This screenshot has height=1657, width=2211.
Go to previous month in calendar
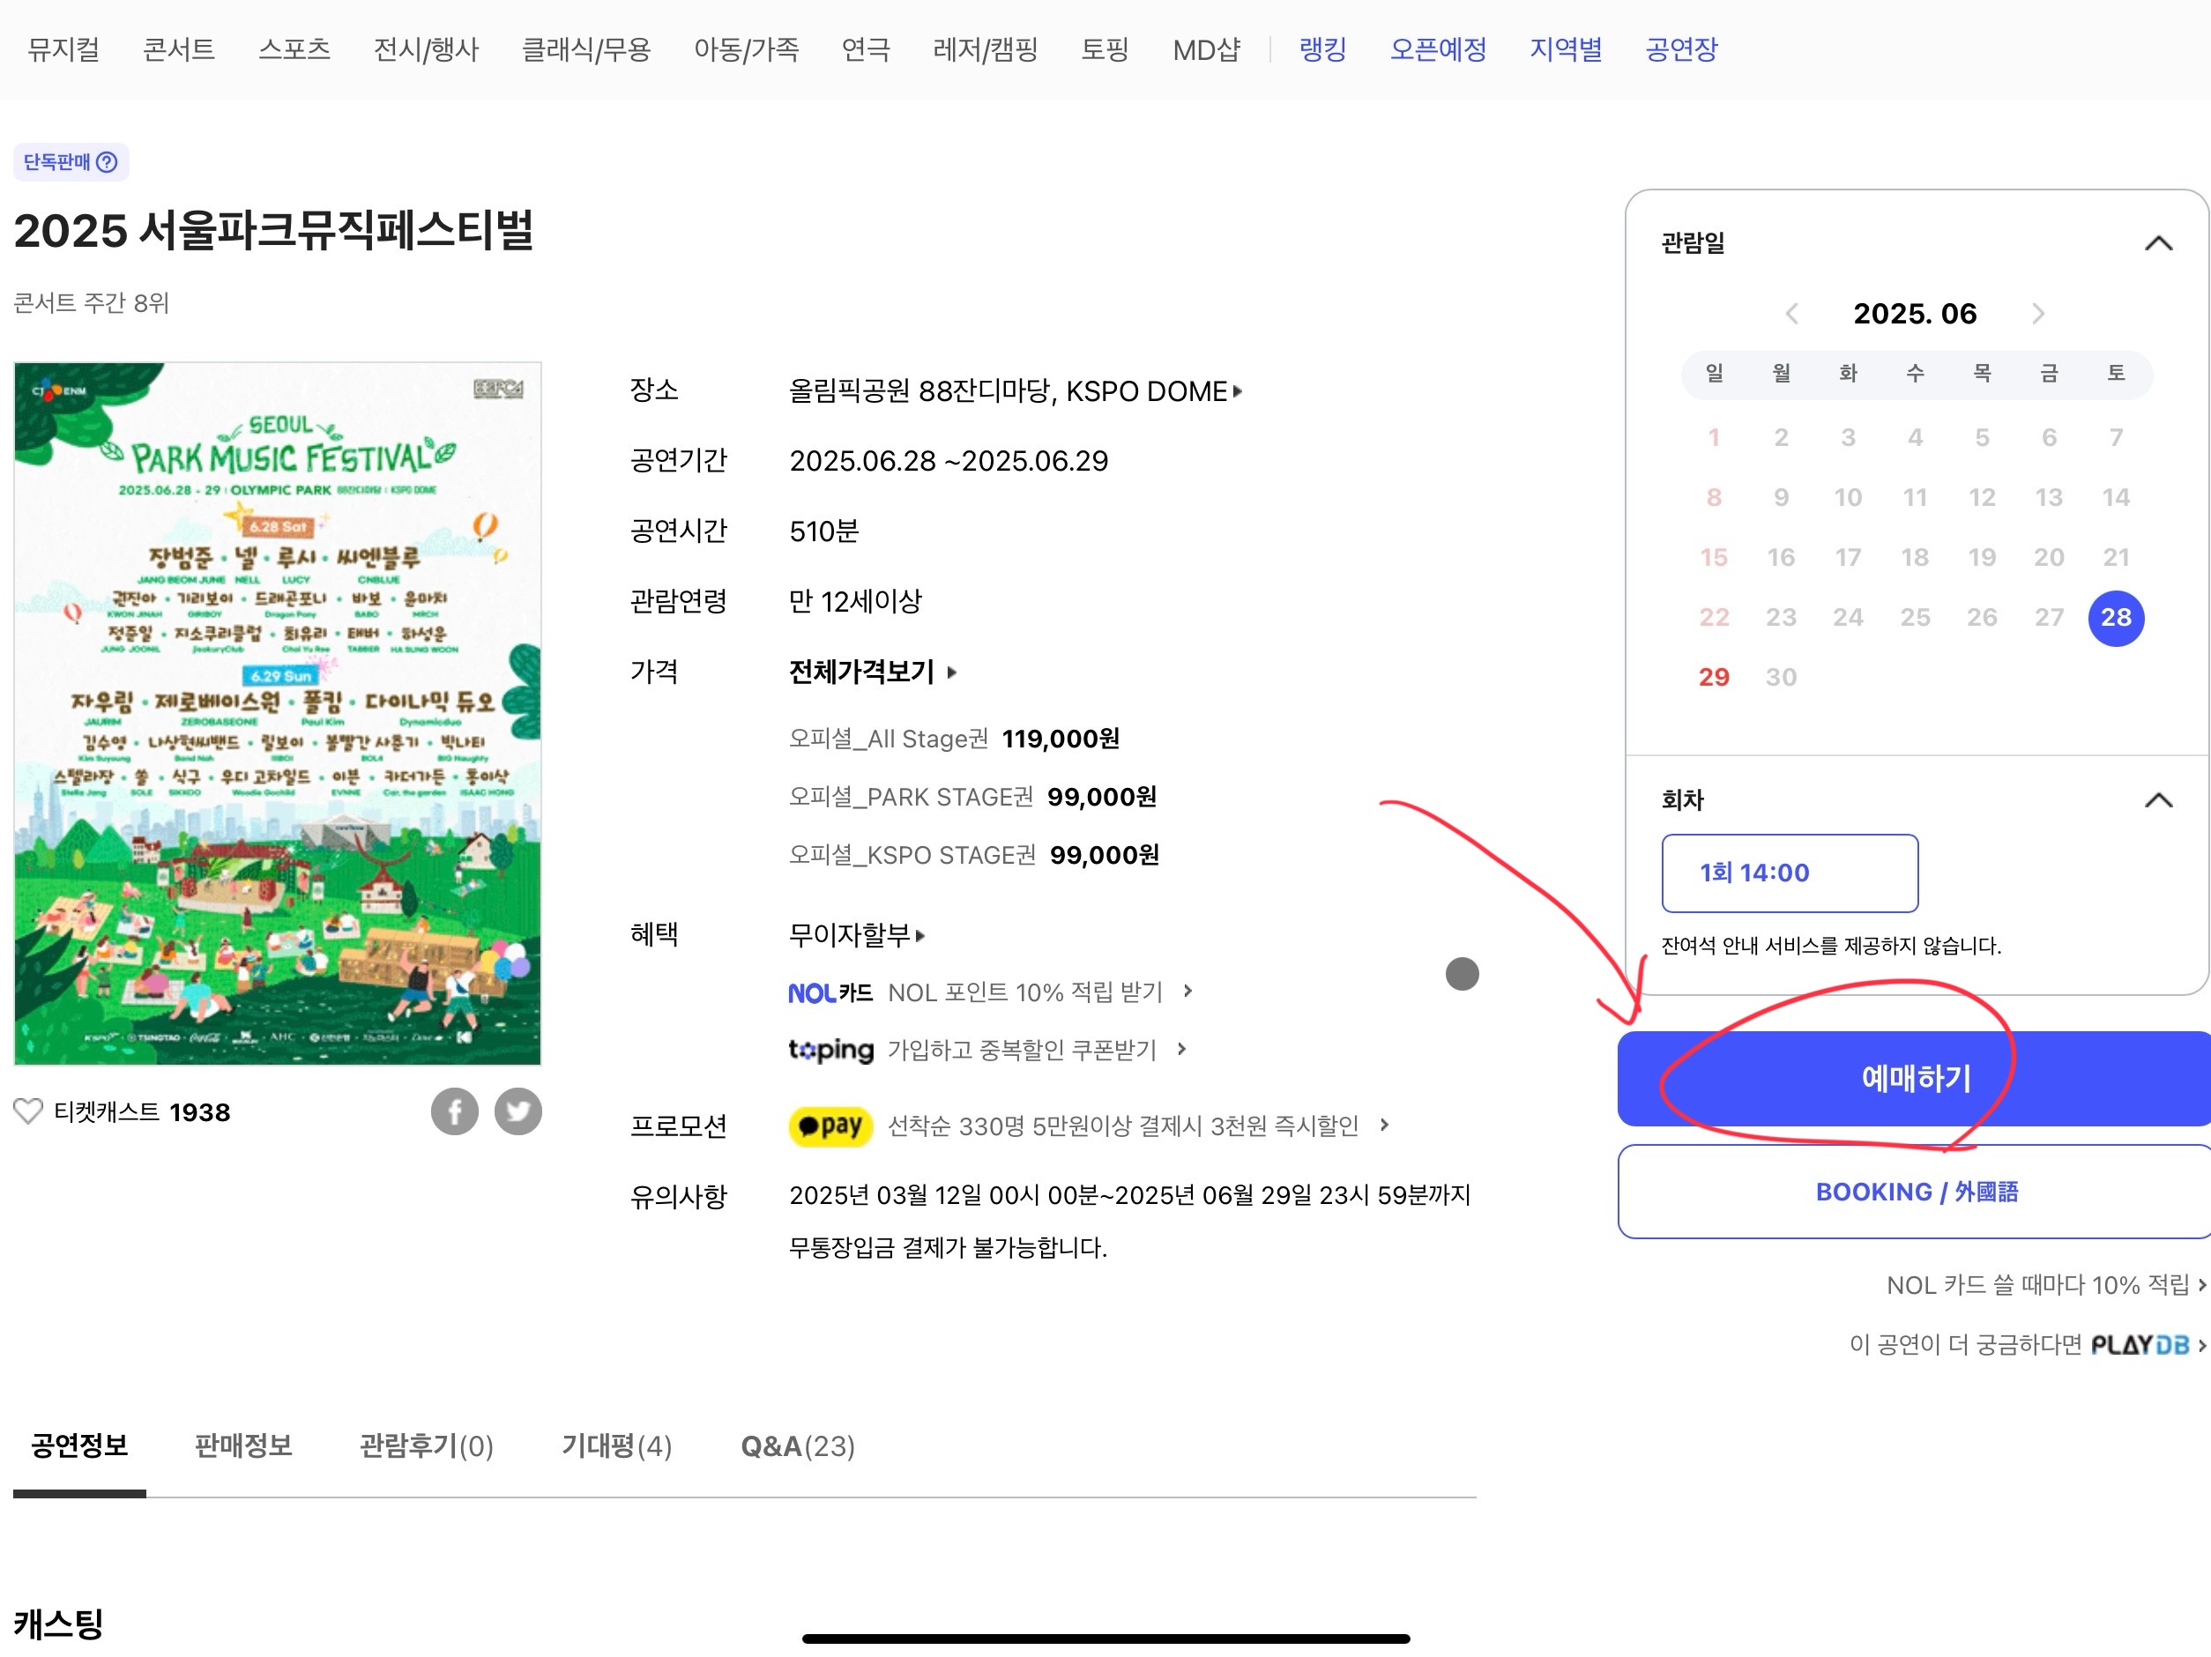[1791, 314]
